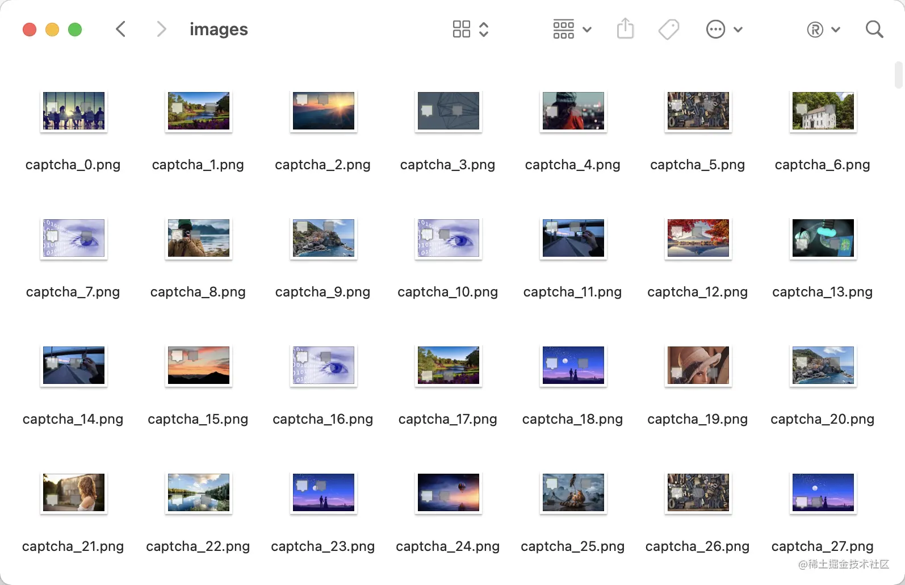
Task: Expand the action menu chevron
Action: coord(738,30)
